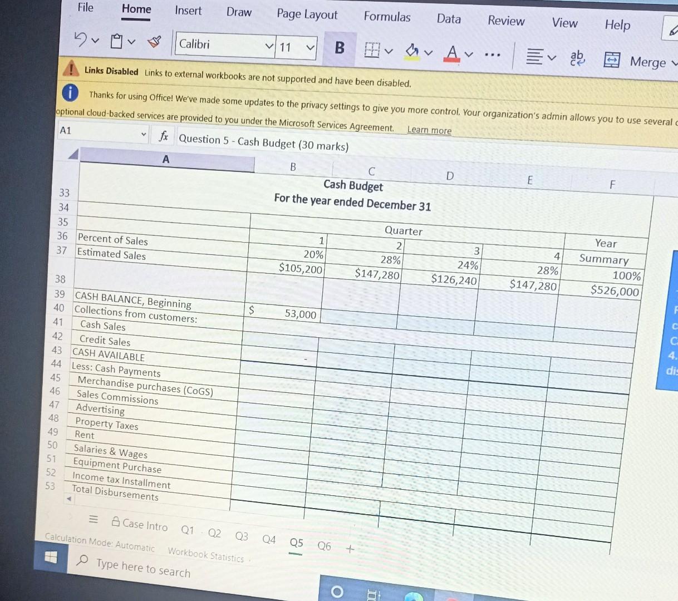Click the Paste clipboard icon

(115, 41)
